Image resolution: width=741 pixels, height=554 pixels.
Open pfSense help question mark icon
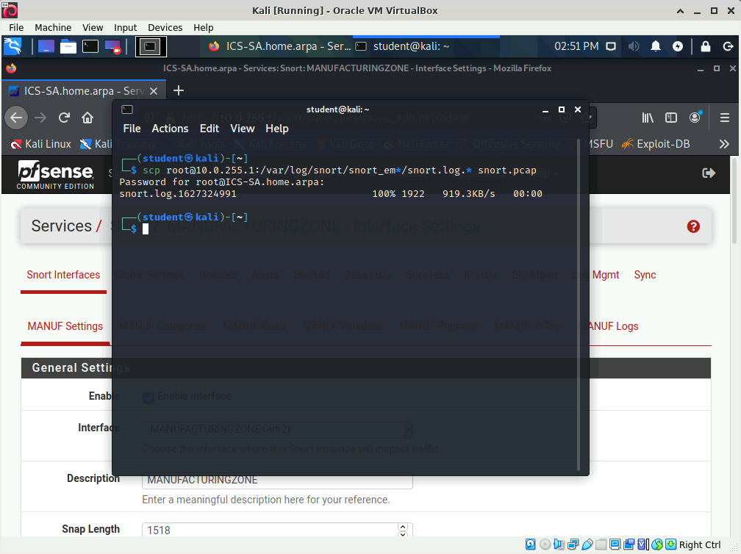coord(693,227)
